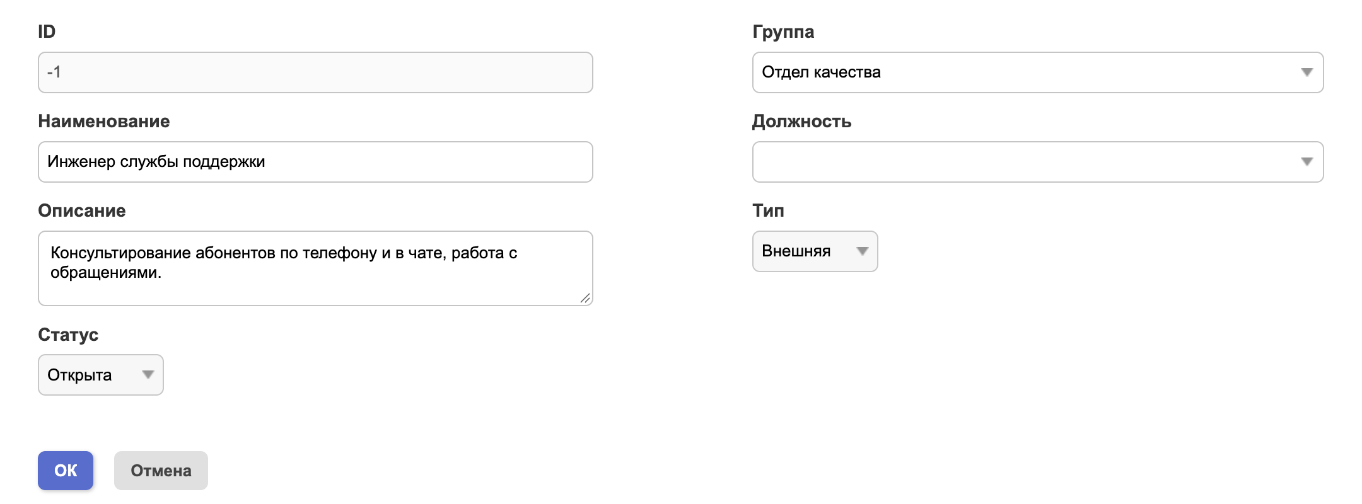The height and width of the screenshot is (504, 1362).
Task: Open the Статус dropdown set to Открыта
Action: click(101, 375)
